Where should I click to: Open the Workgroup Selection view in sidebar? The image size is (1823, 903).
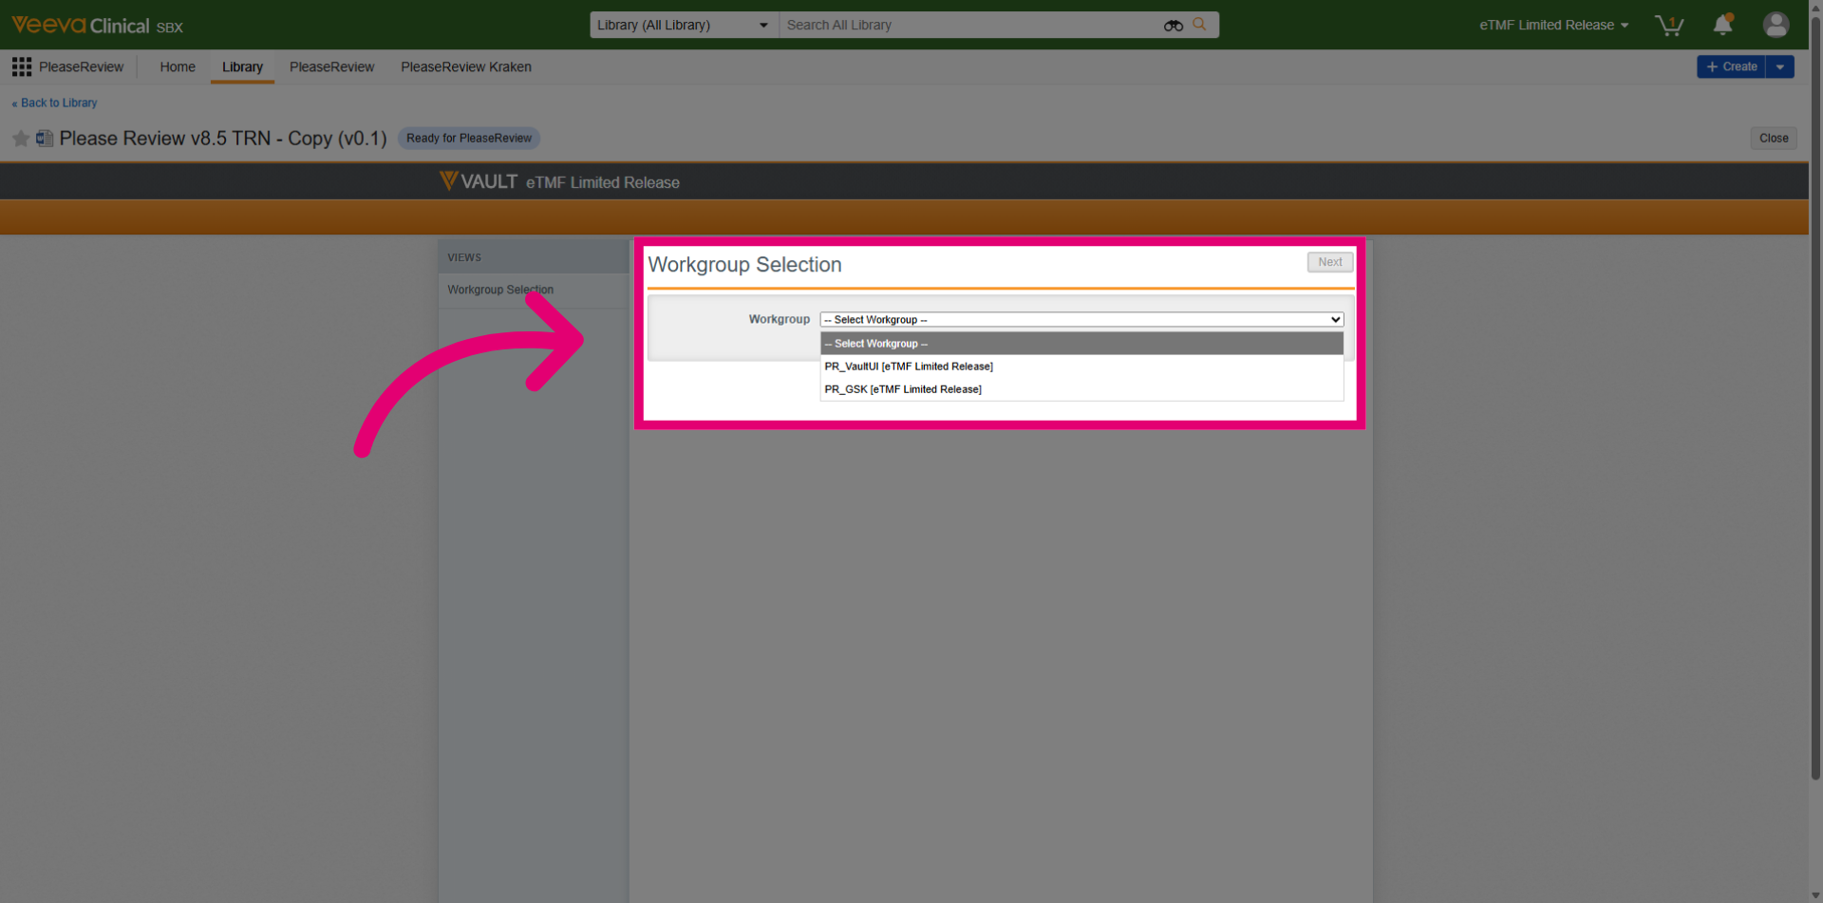pyautogui.click(x=500, y=290)
